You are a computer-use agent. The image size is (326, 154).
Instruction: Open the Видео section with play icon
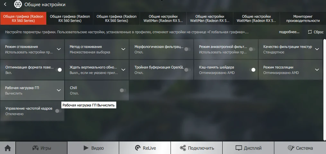tap(93, 148)
